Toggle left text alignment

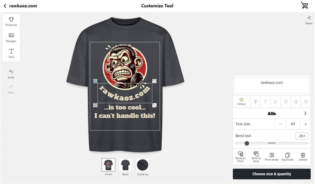[x=276, y=102]
